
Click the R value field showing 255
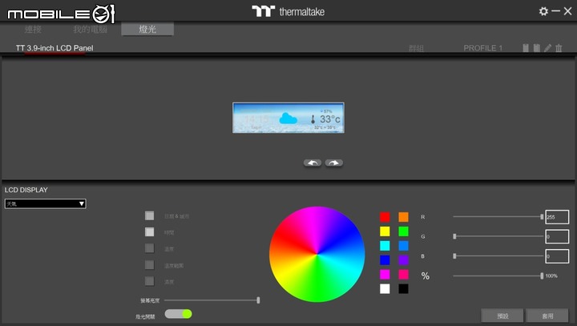557,217
